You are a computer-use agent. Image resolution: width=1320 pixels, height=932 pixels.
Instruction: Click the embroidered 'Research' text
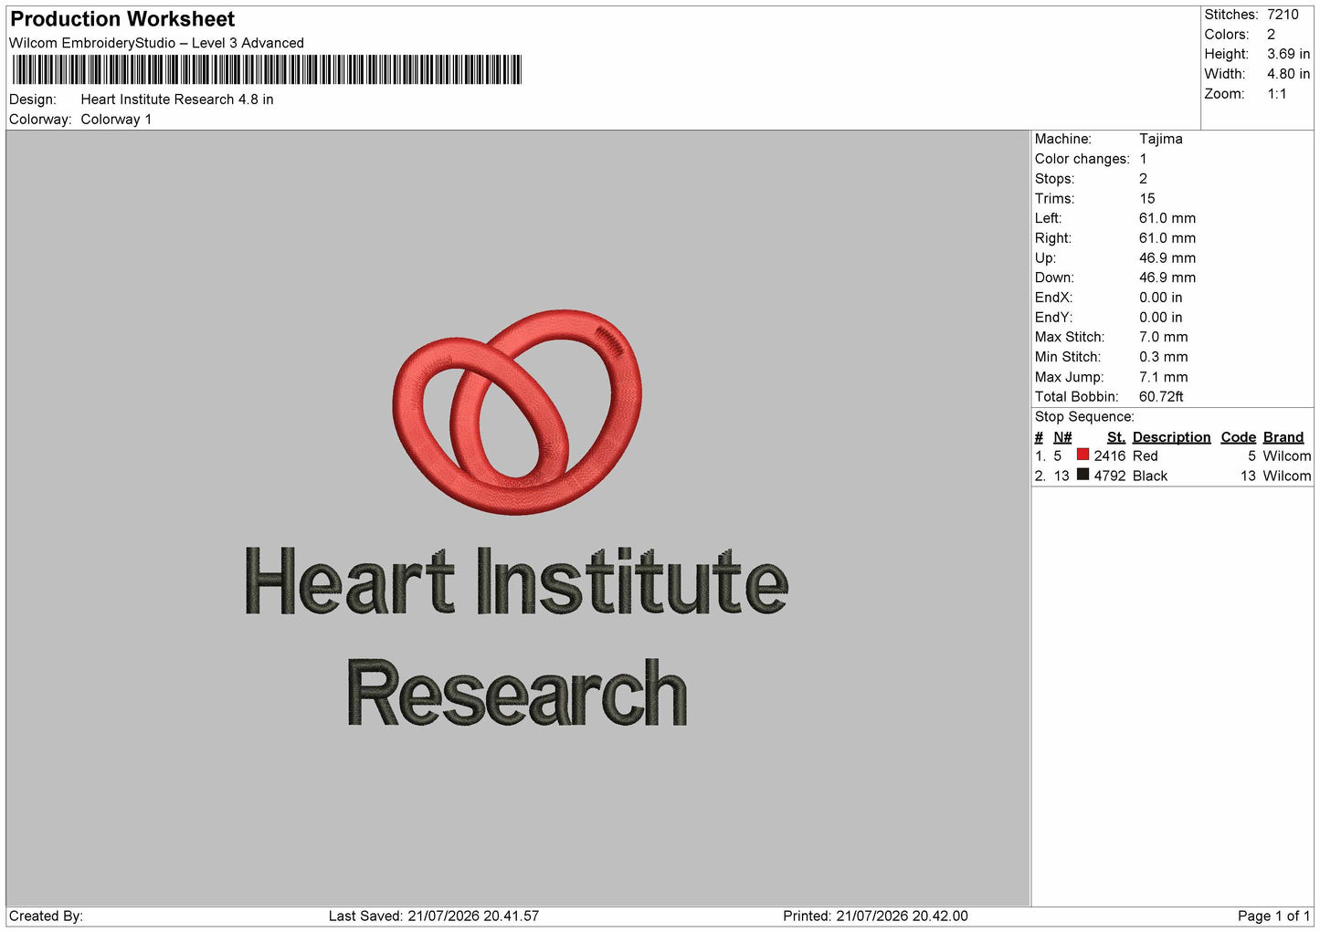point(517,693)
